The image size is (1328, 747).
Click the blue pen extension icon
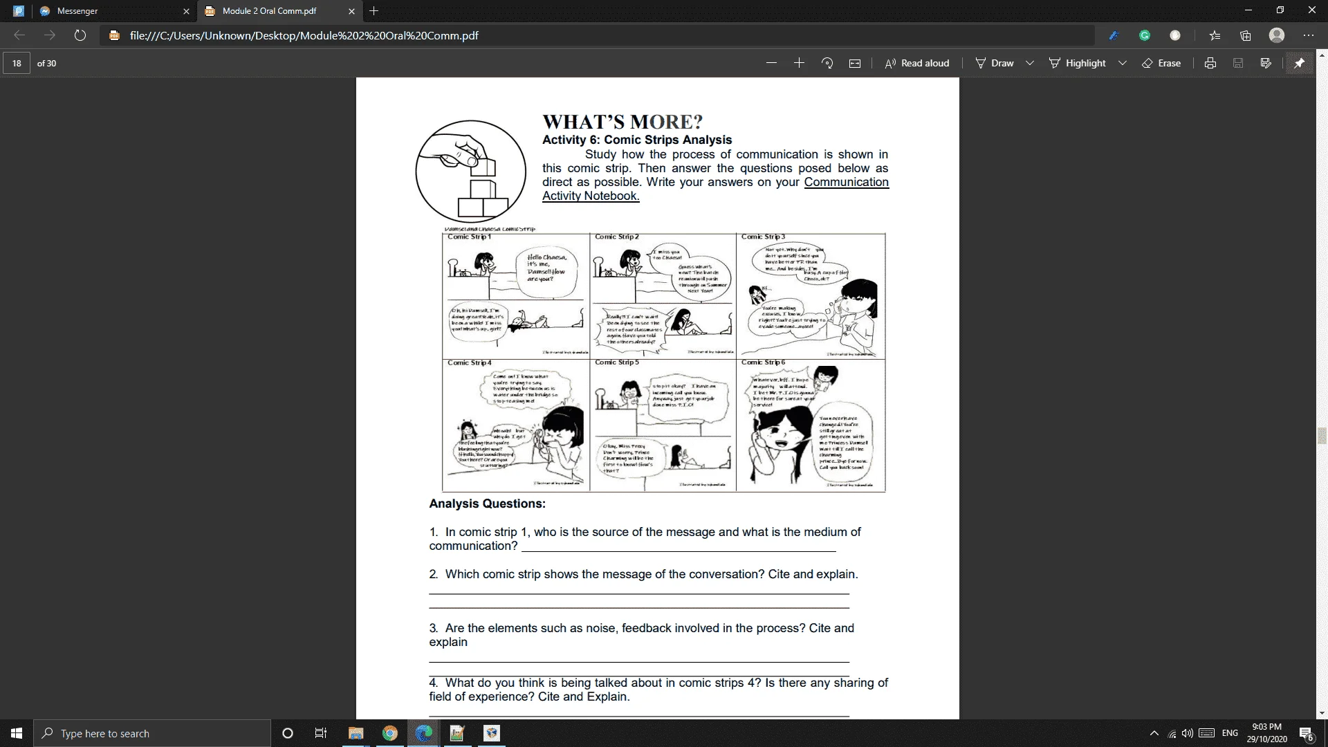(x=1114, y=35)
